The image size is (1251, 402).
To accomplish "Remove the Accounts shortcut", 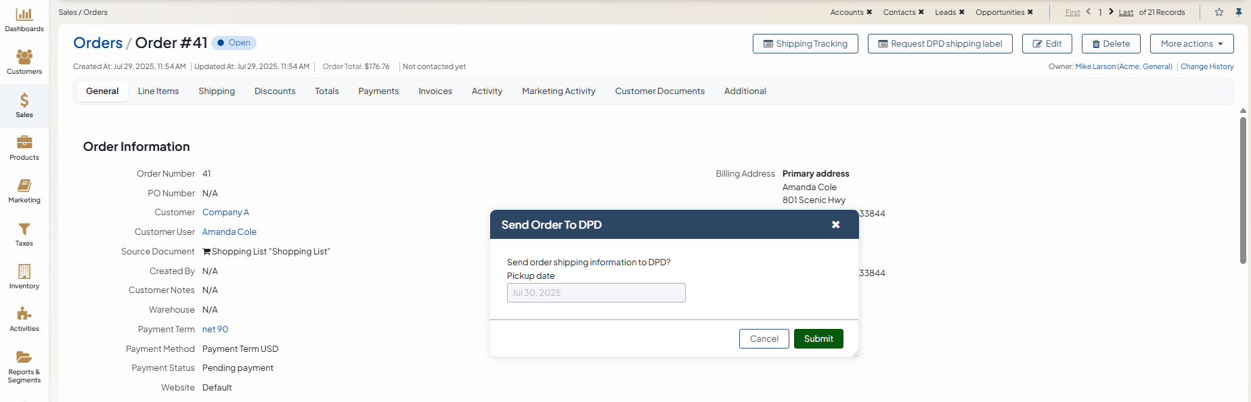I will coord(869,12).
